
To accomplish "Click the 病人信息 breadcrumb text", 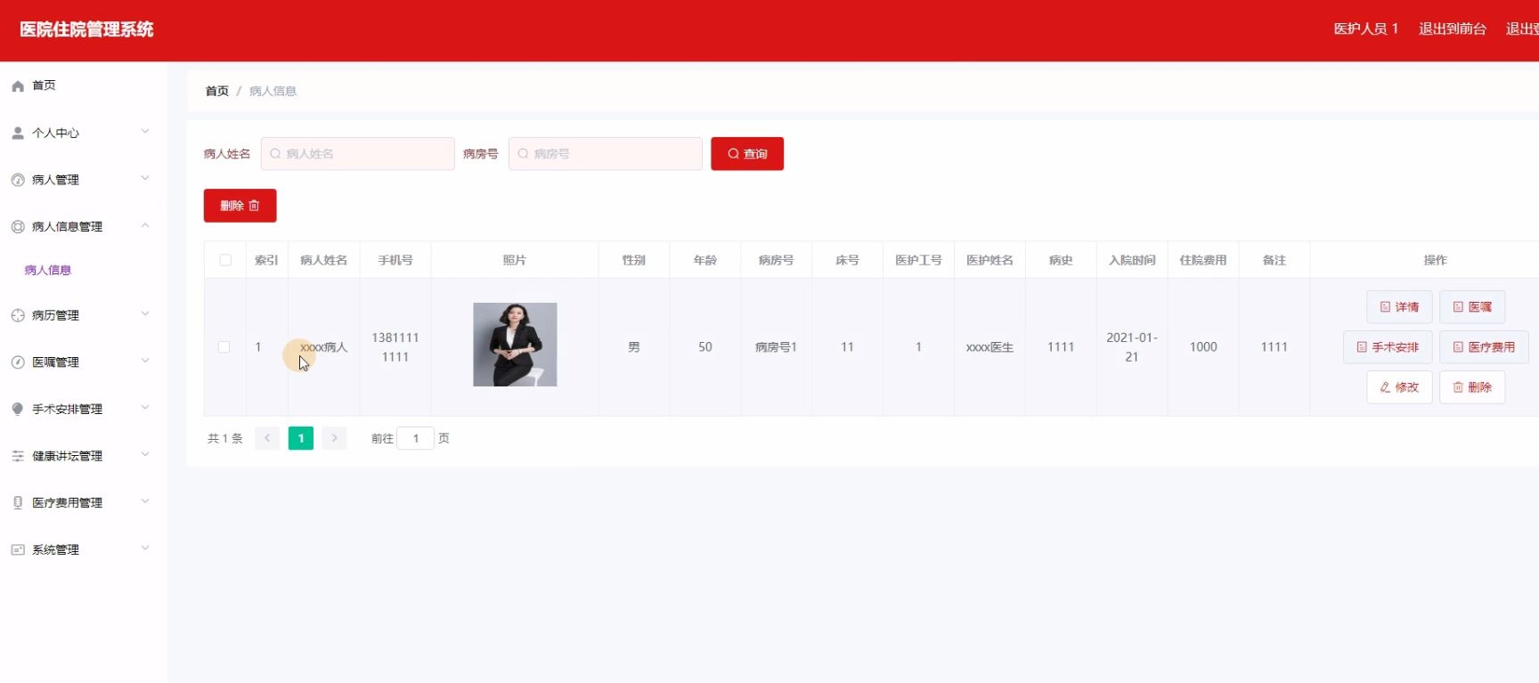I will [273, 91].
